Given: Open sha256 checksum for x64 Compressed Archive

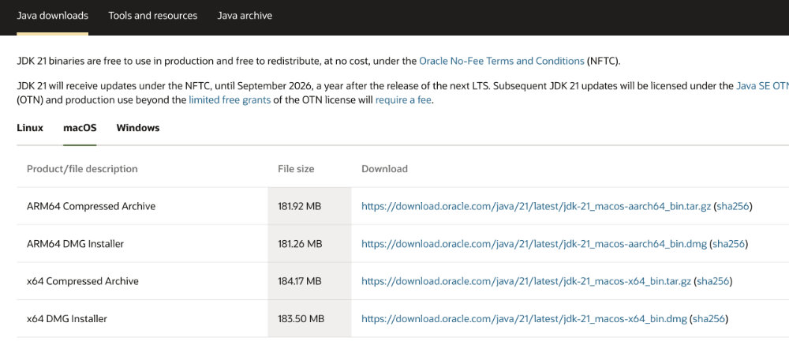Looking at the screenshot, I should tap(713, 281).
